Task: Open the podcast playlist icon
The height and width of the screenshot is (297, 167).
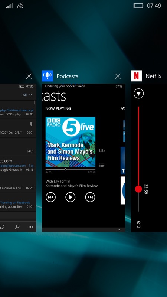Action: point(102,165)
